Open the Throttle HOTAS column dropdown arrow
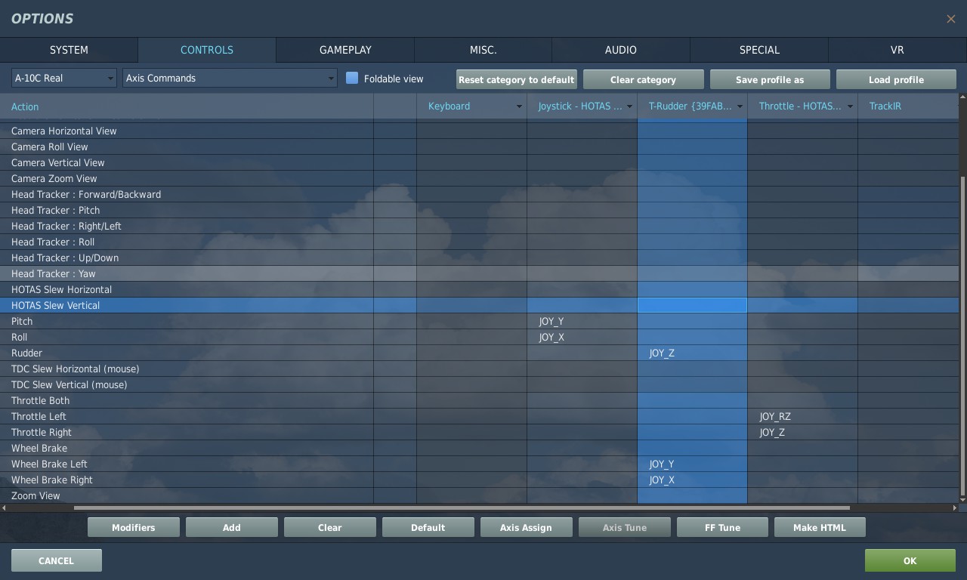Viewport: 967px width, 580px height. (850, 106)
